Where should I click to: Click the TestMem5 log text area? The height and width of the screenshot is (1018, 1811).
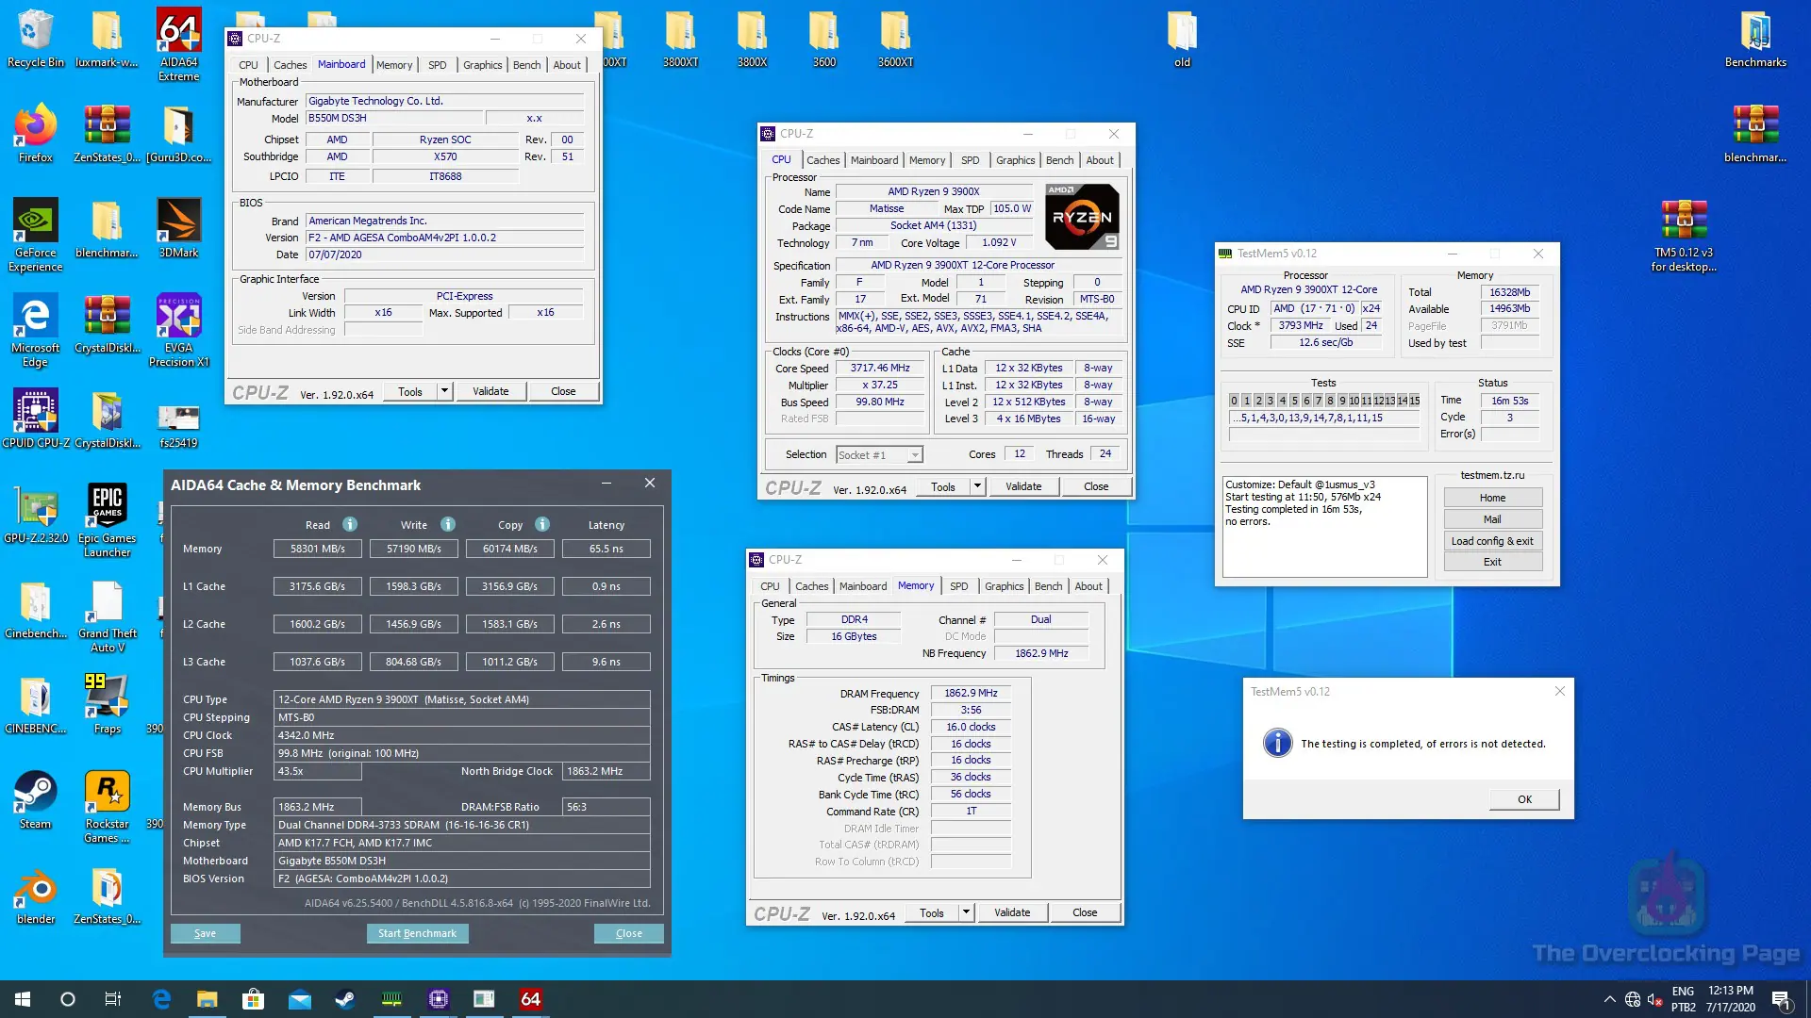coord(1324,528)
